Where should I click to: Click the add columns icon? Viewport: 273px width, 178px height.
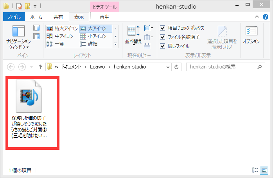148,37
